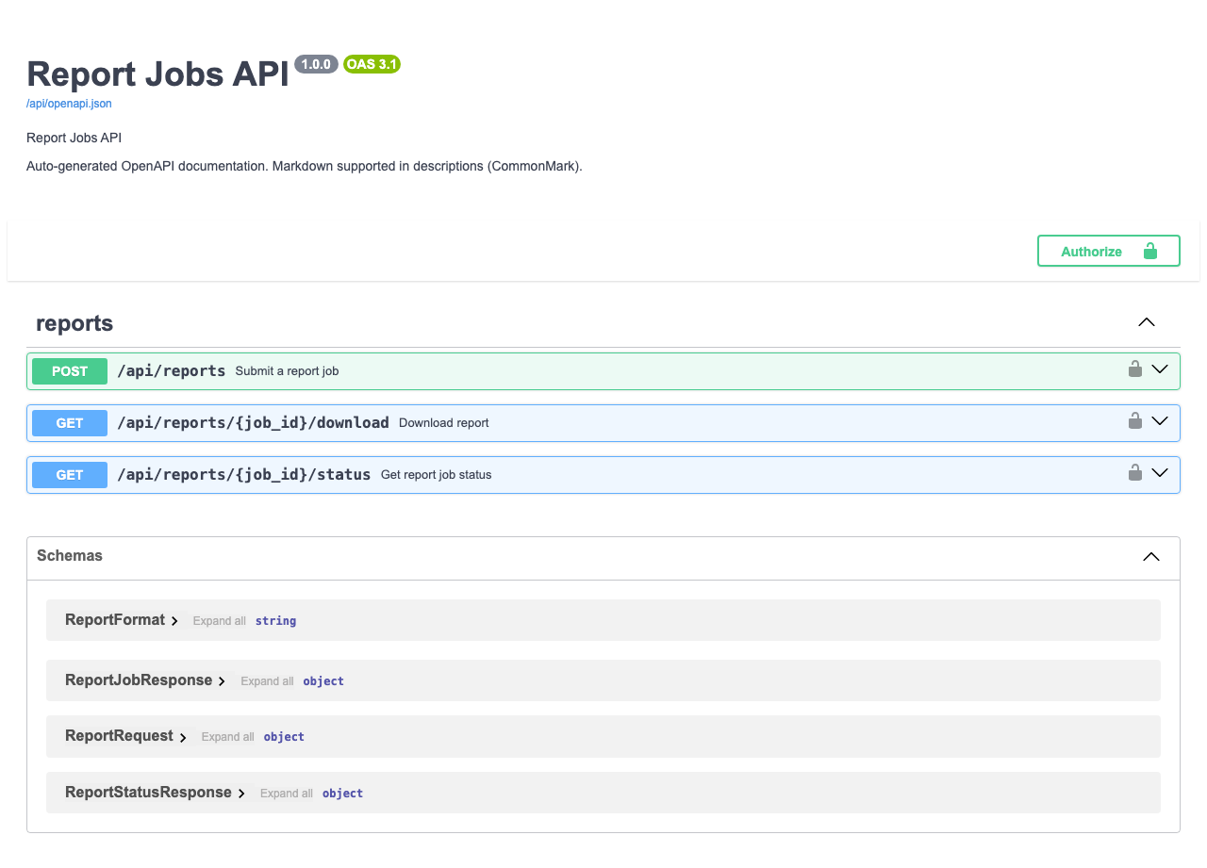
Task: Click the /api/reports/{job_id}/status path
Action: 243,475
